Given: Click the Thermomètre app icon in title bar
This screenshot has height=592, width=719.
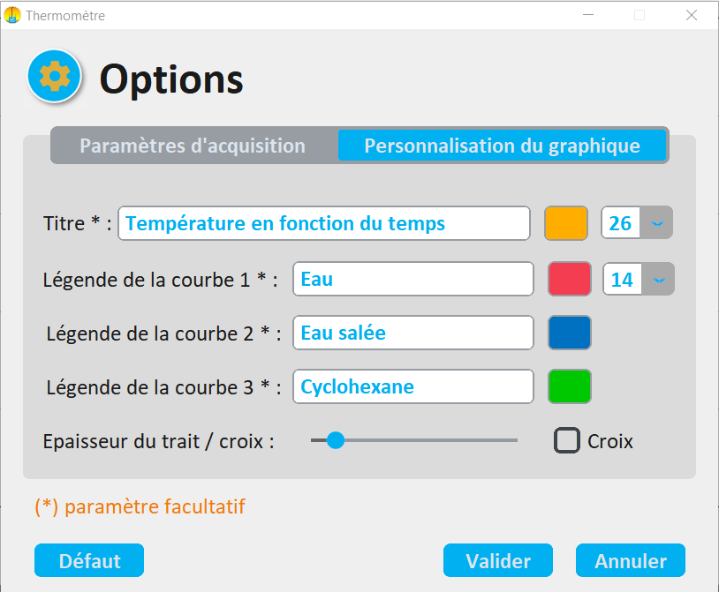Looking at the screenshot, I should (x=12, y=15).
